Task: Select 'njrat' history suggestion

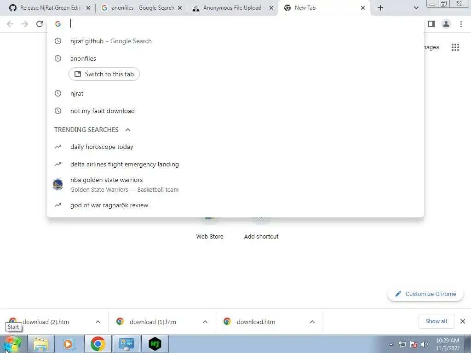Action: [235, 94]
